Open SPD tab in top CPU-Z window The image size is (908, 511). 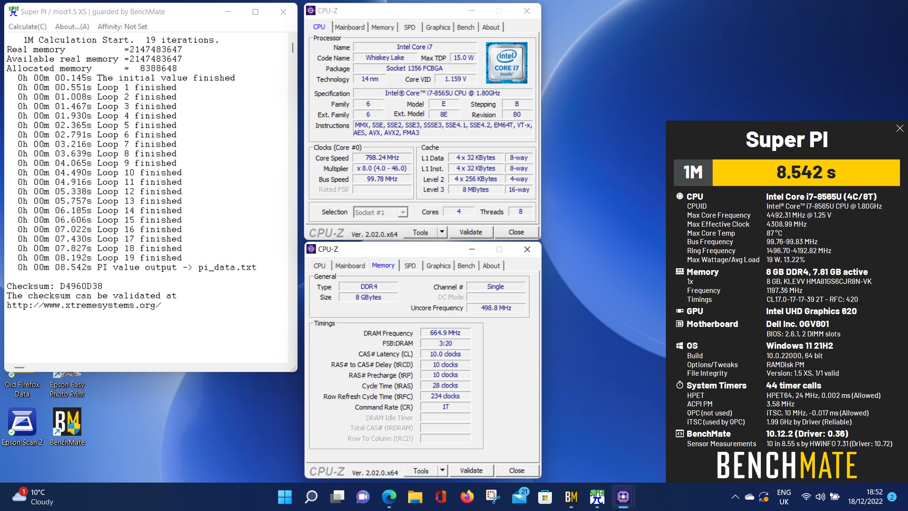tap(410, 27)
